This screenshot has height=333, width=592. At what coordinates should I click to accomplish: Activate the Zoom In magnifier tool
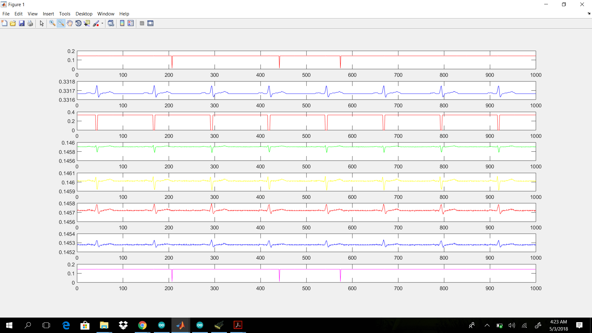tap(52, 23)
